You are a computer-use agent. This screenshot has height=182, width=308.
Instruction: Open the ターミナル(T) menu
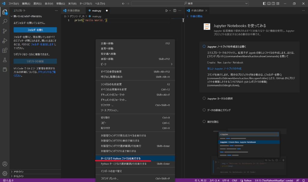pyautogui.click(x=86, y=4)
